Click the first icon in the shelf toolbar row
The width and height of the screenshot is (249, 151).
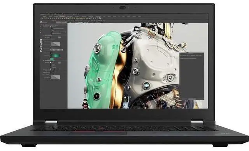[41, 18]
